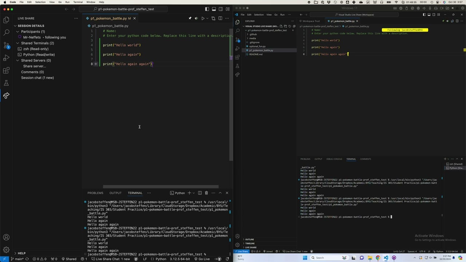This screenshot has height=262, width=466.
Task: Switch to Problems tab in left panel
Action: click(x=95, y=193)
